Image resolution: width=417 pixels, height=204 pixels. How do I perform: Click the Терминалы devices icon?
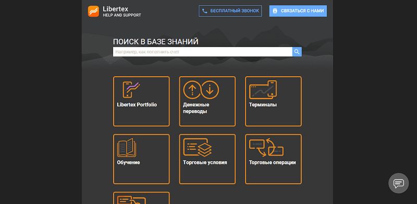click(263, 90)
